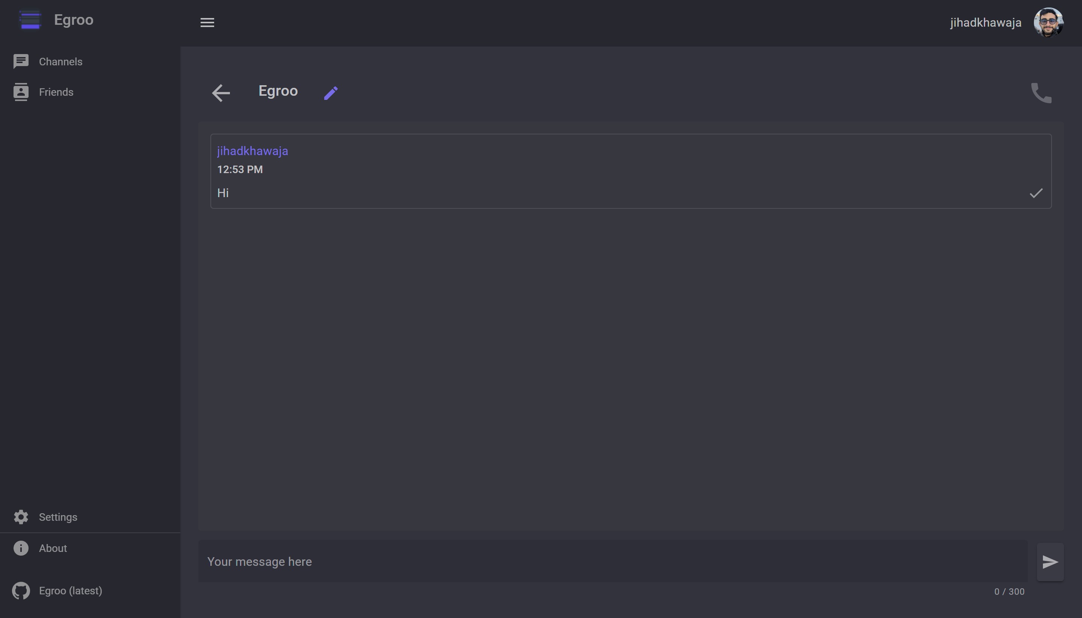
Task: Click the Channels chat bubble icon
Action: pos(21,62)
